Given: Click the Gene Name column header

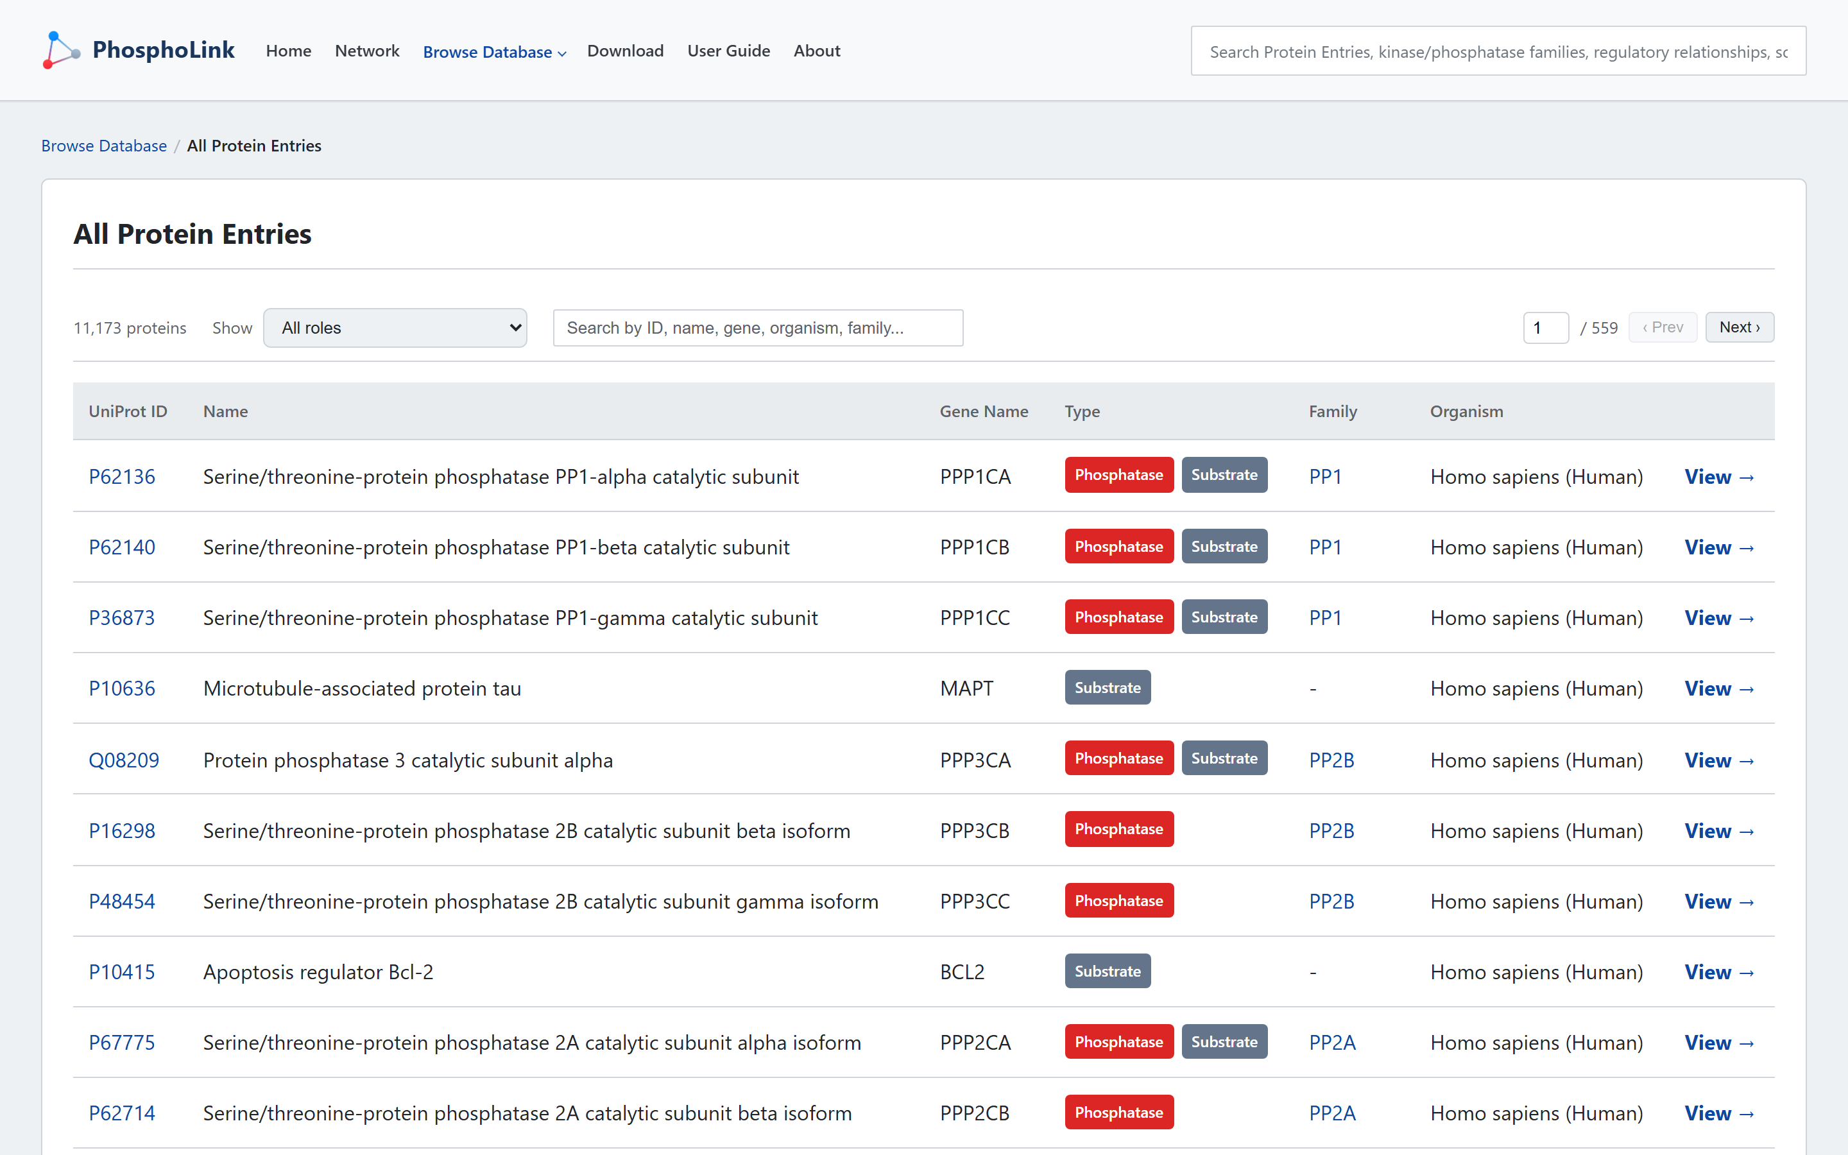Looking at the screenshot, I should (984, 411).
